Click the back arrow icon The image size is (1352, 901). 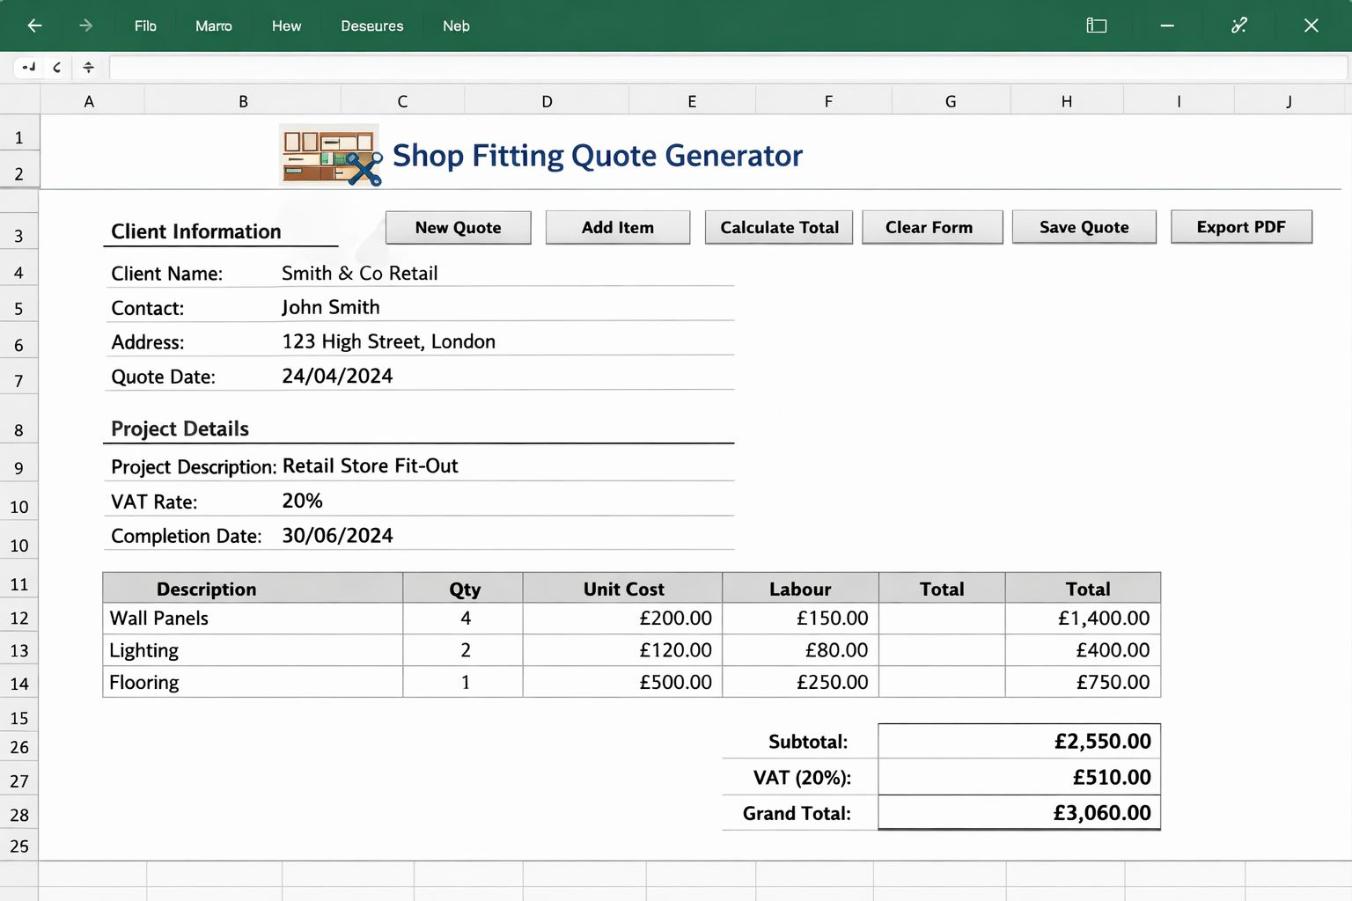coord(34,26)
